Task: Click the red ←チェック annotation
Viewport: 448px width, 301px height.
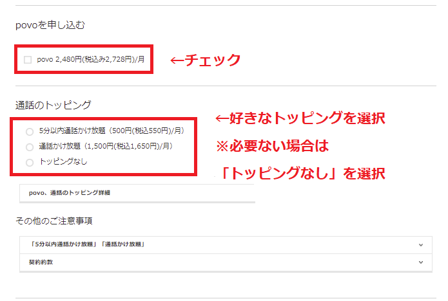Action: (205, 60)
